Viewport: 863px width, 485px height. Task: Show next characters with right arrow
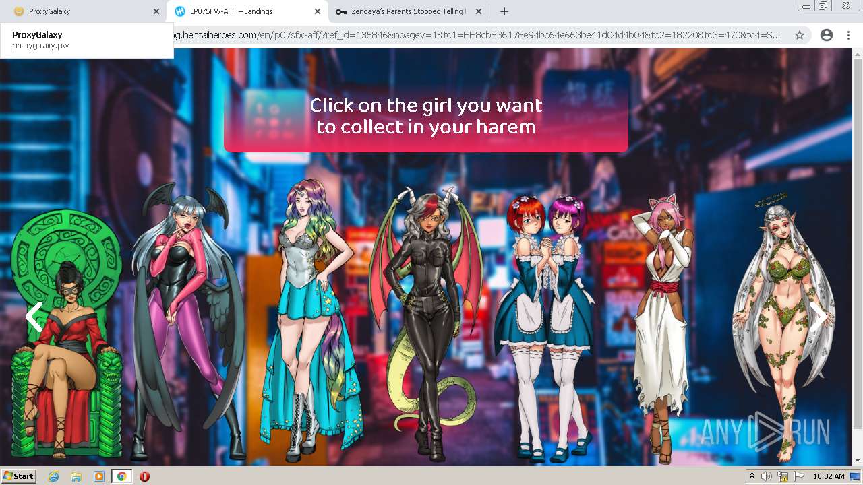click(x=818, y=317)
